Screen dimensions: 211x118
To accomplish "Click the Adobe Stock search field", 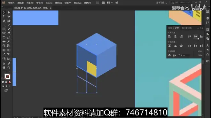I will click(x=181, y=3).
